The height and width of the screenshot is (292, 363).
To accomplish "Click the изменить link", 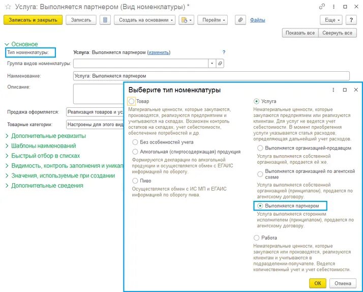I will 159,52.
